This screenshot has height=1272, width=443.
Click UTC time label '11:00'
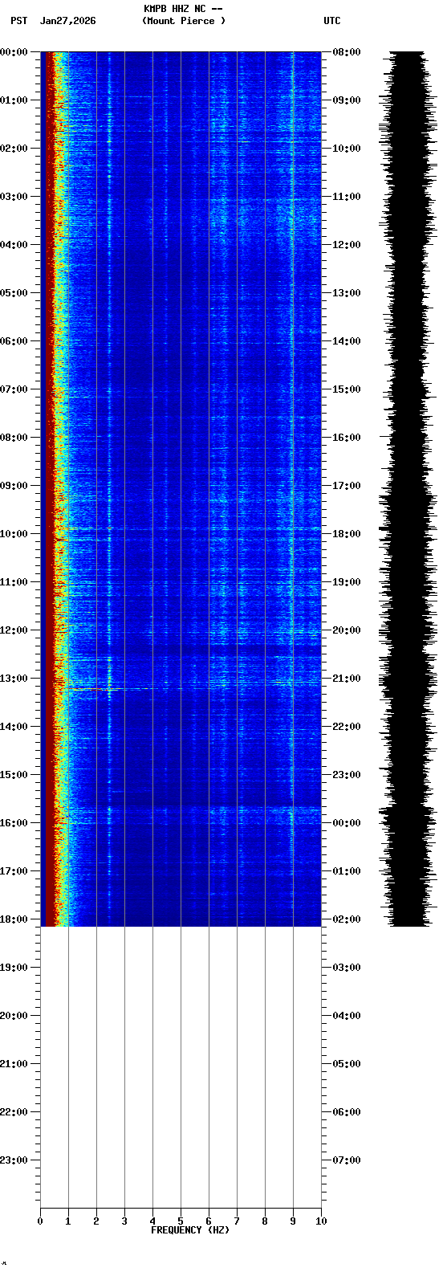click(x=347, y=197)
